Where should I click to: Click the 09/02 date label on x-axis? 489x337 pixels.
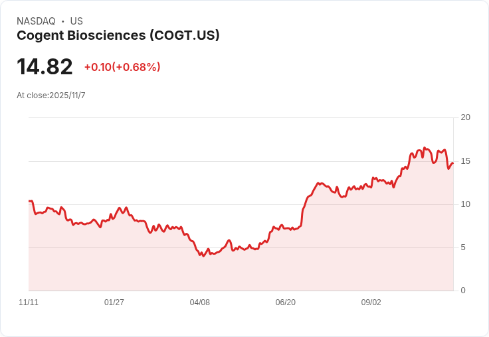click(371, 303)
